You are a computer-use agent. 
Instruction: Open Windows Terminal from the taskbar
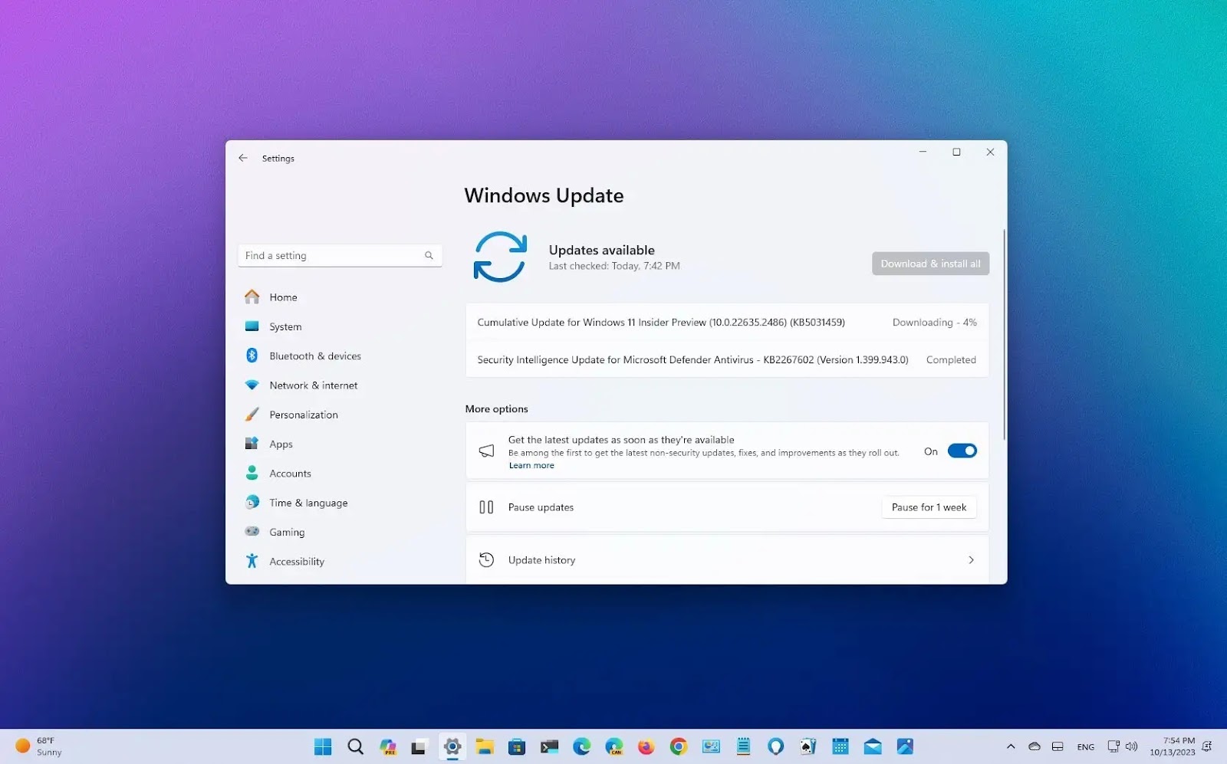[549, 746]
